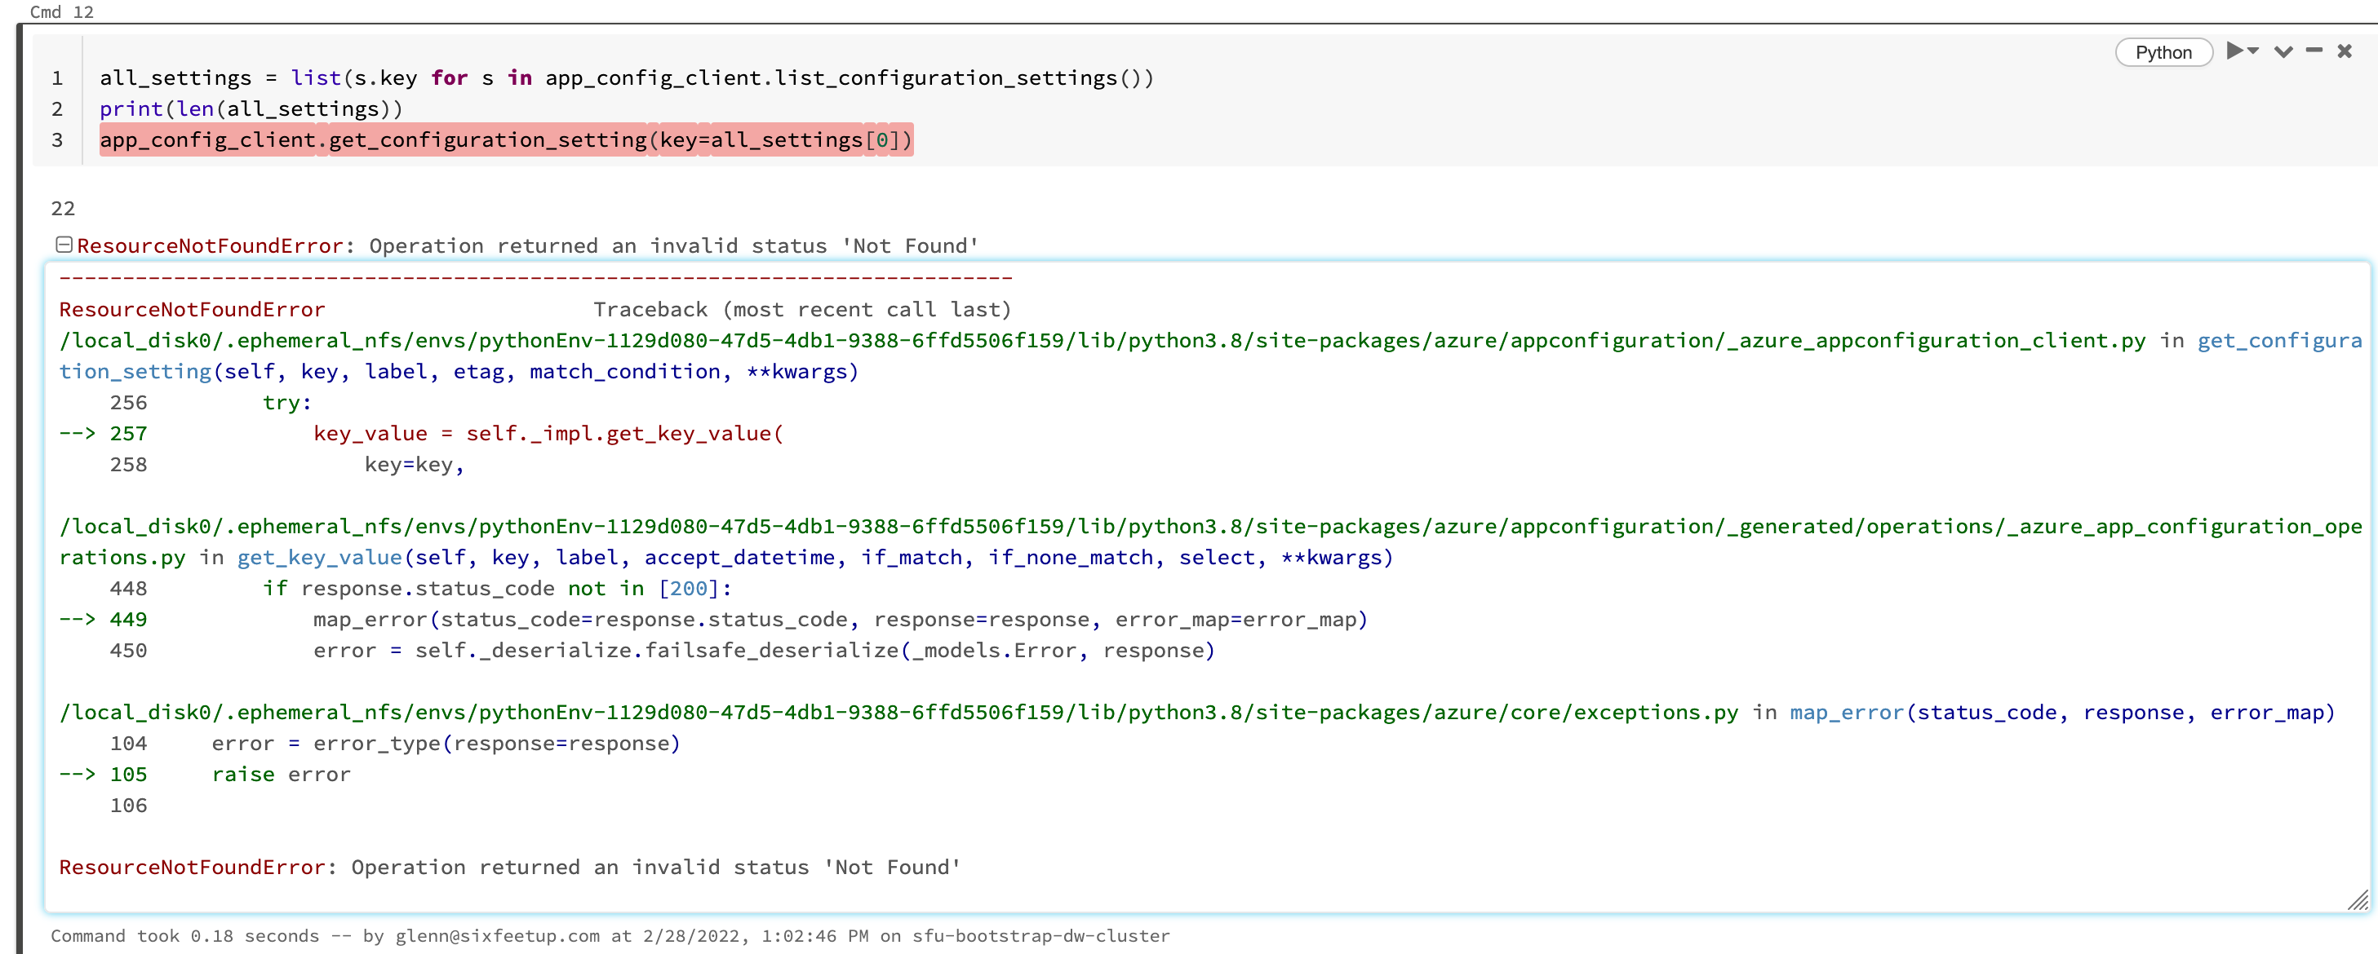Click the final ResourceNotFoundError message
The image size is (2378, 954).
click(x=509, y=867)
